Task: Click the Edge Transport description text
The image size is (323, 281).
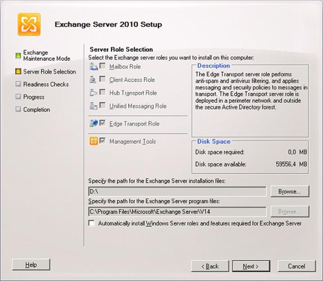Action: point(251,91)
